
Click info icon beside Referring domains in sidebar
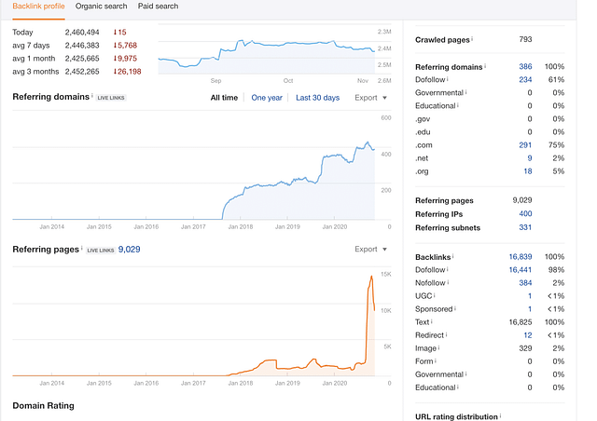(485, 66)
